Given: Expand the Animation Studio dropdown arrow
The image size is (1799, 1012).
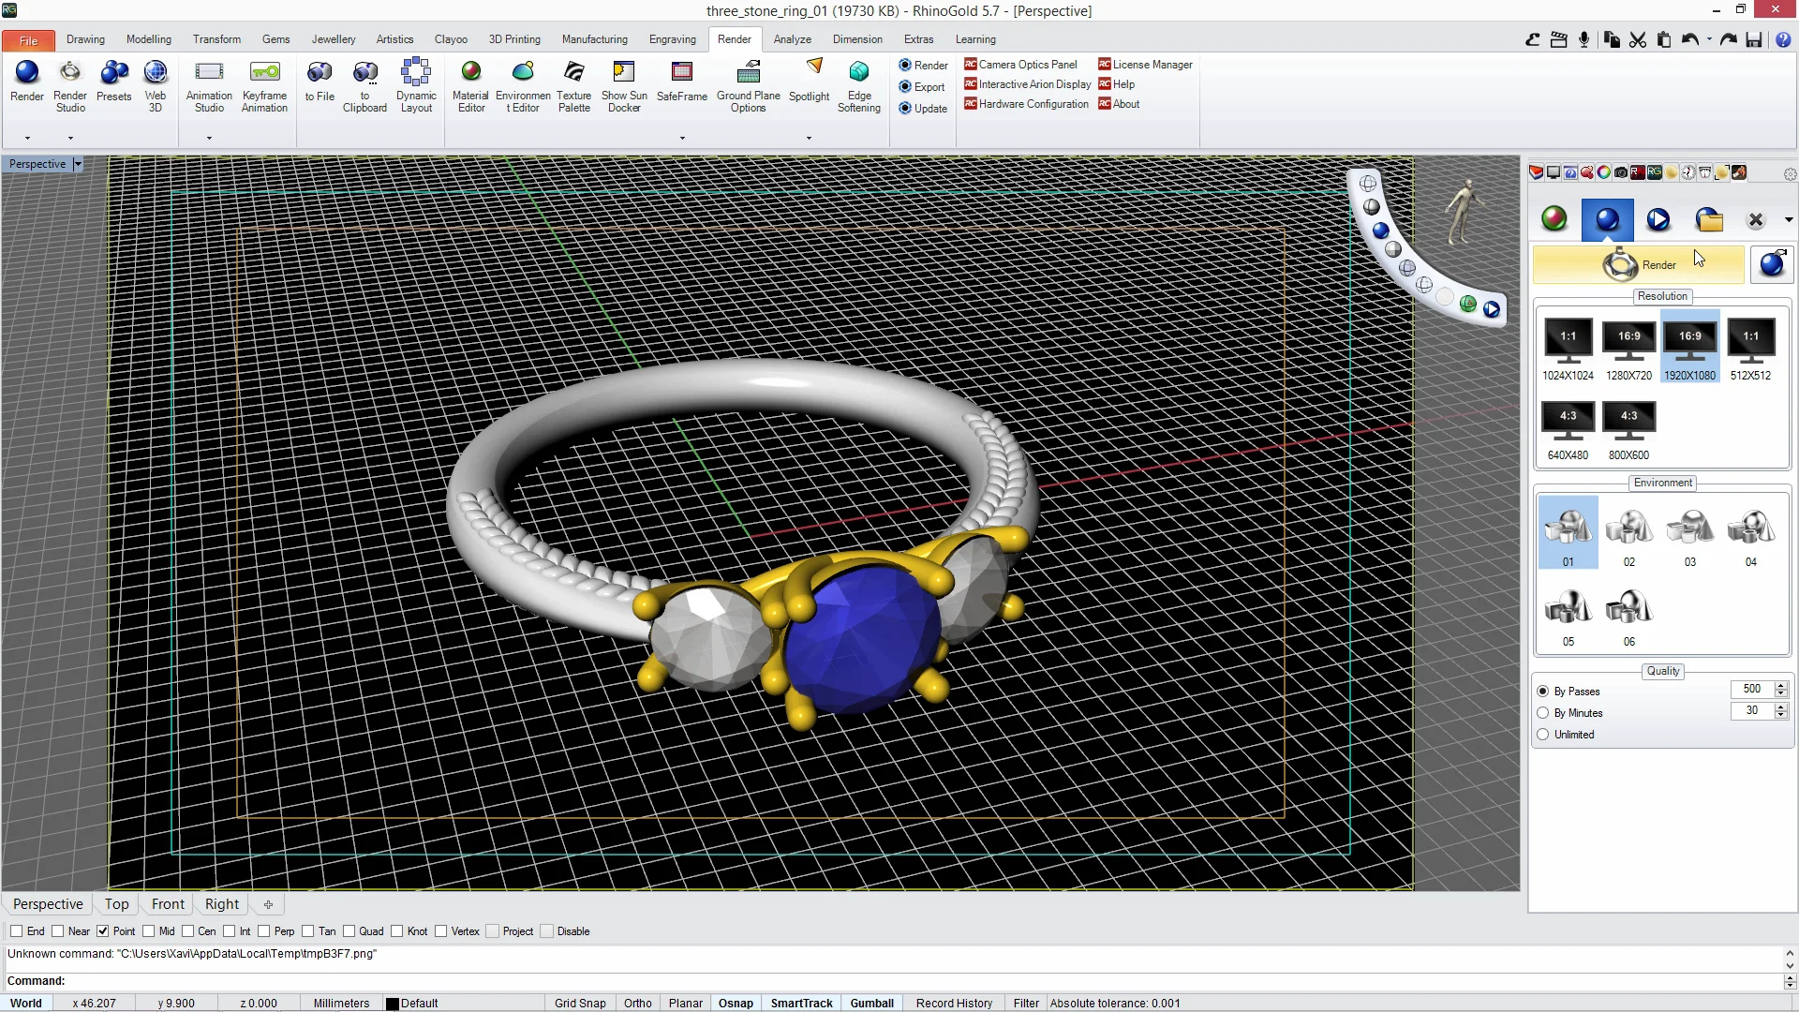Looking at the screenshot, I should (209, 138).
